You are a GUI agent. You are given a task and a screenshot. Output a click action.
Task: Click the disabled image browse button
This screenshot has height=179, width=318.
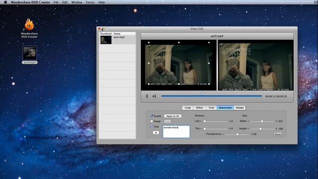click(x=167, y=121)
